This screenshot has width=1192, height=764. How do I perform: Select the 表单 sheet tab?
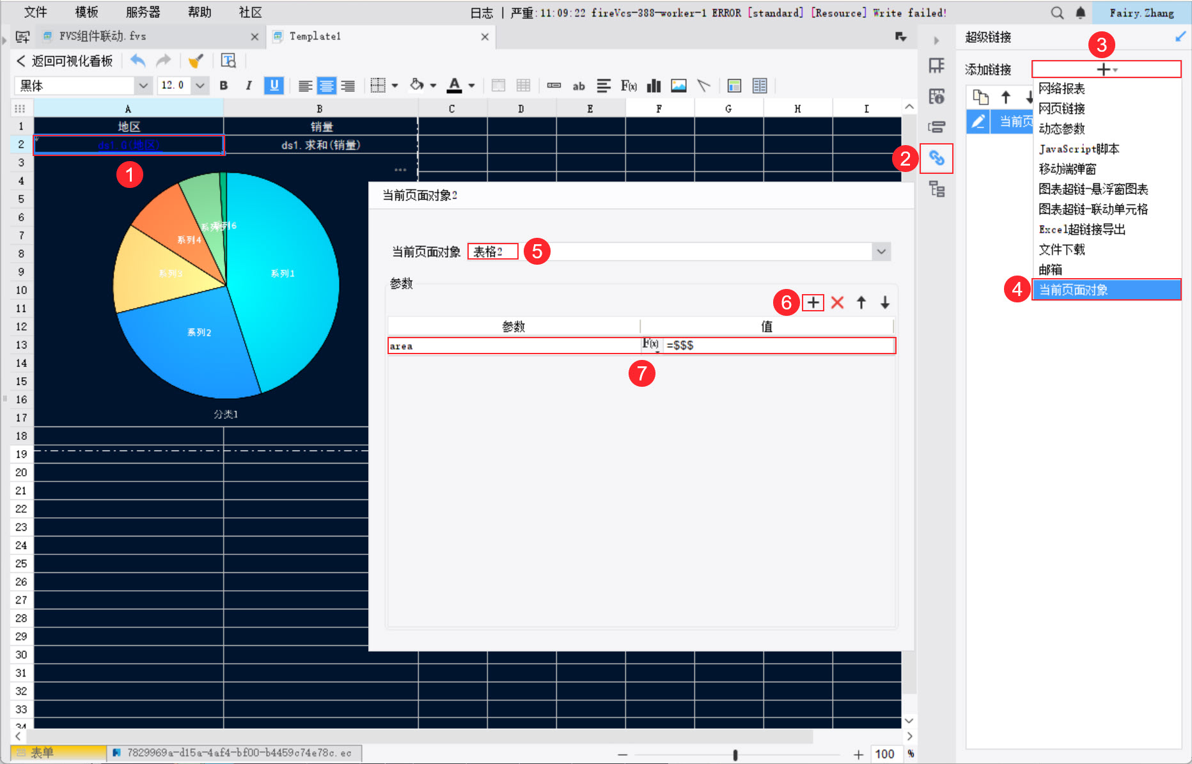(58, 752)
